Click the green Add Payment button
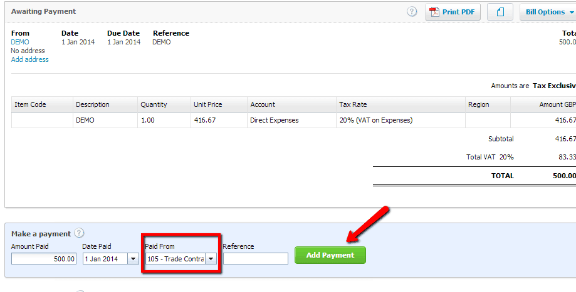 [x=330, y=255]
